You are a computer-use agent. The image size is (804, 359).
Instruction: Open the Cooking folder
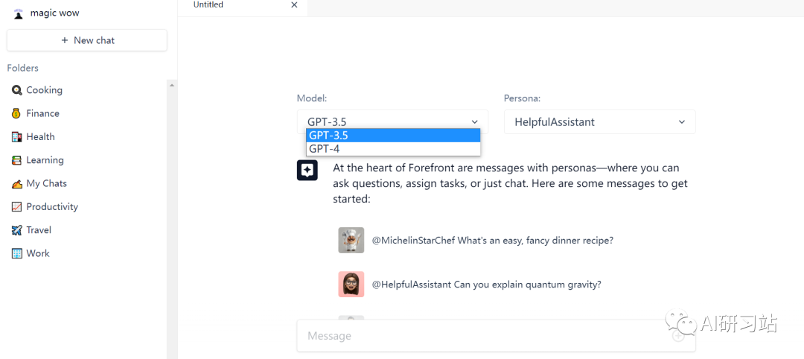(x=45, y=90)
